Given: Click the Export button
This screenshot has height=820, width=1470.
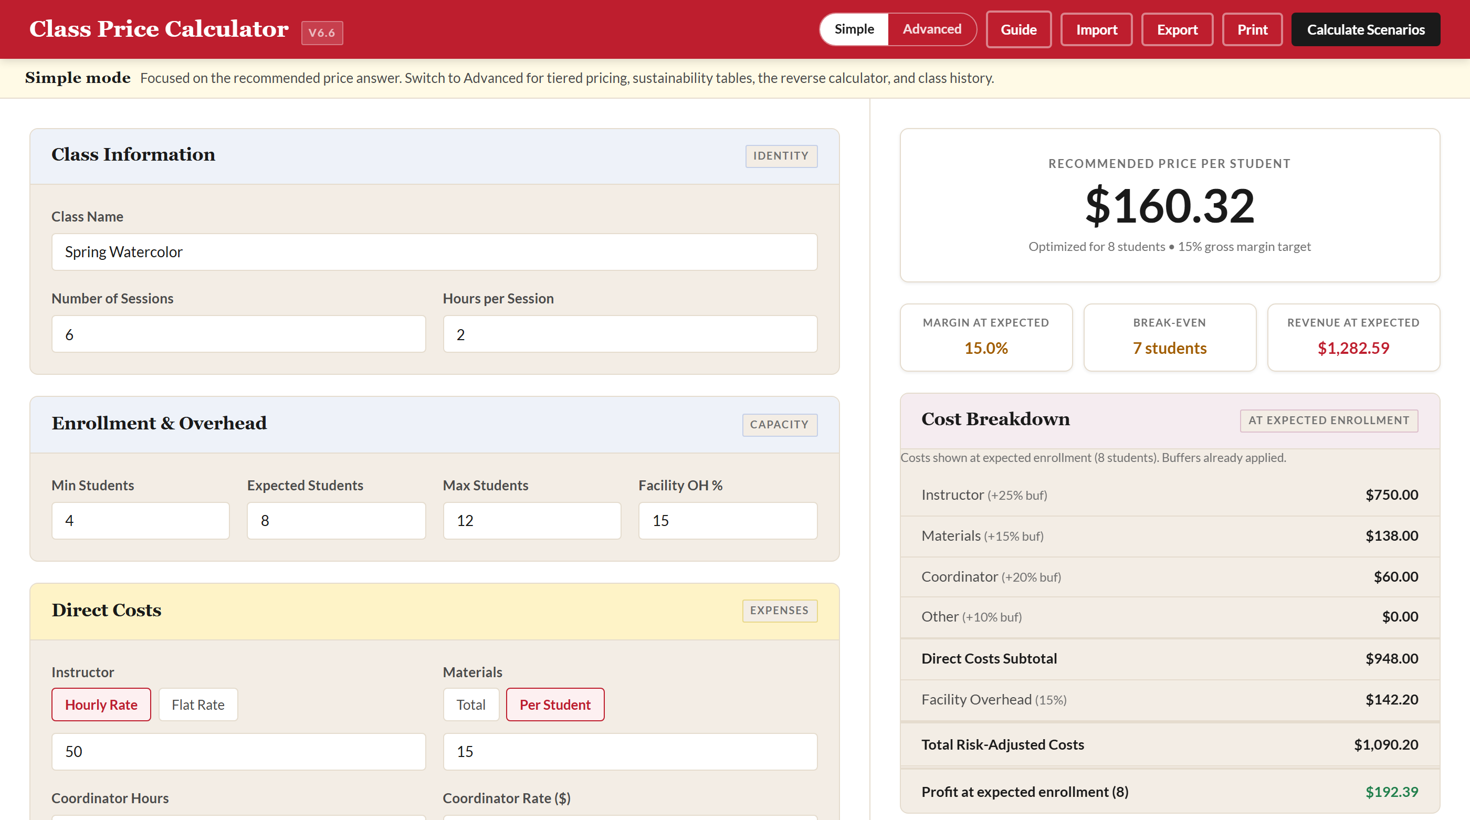Looking at the screenshot, I should coord(1177,30).
